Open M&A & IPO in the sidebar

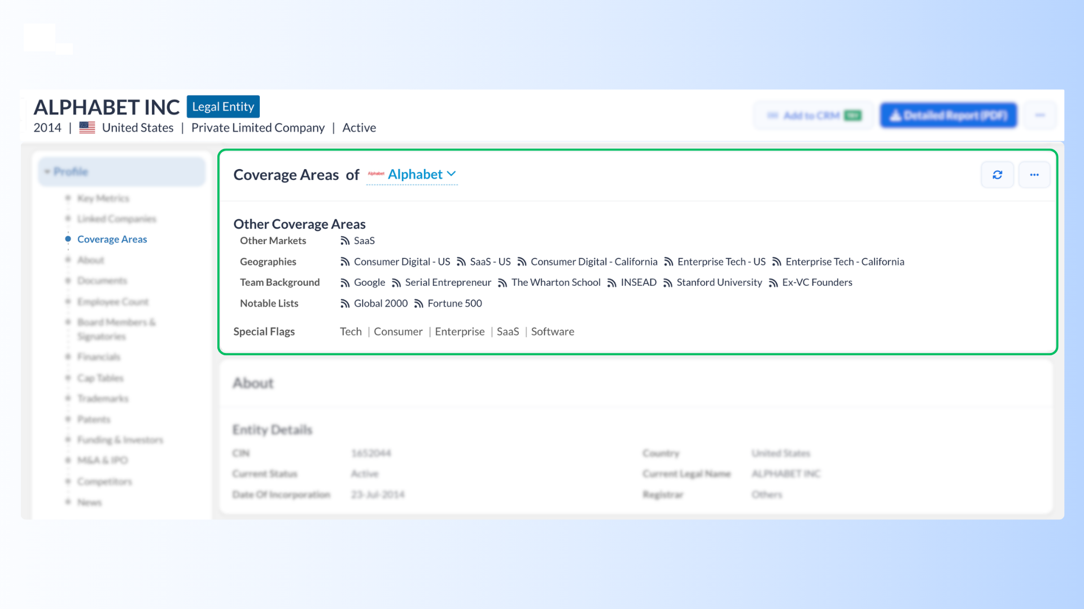coord(103,460)
